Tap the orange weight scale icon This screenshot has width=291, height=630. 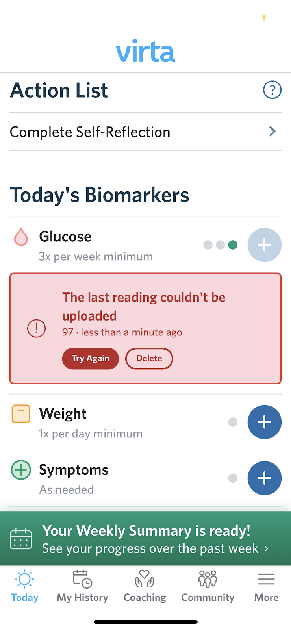[x=21, y=414]
